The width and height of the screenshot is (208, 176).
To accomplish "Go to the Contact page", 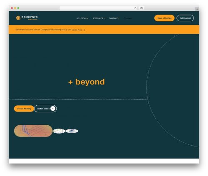I will point(128,18).
